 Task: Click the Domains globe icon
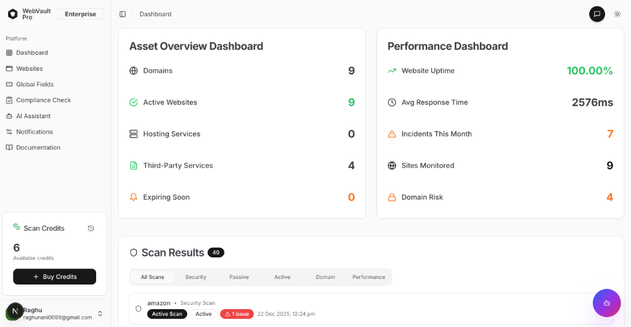click(134, 71)
